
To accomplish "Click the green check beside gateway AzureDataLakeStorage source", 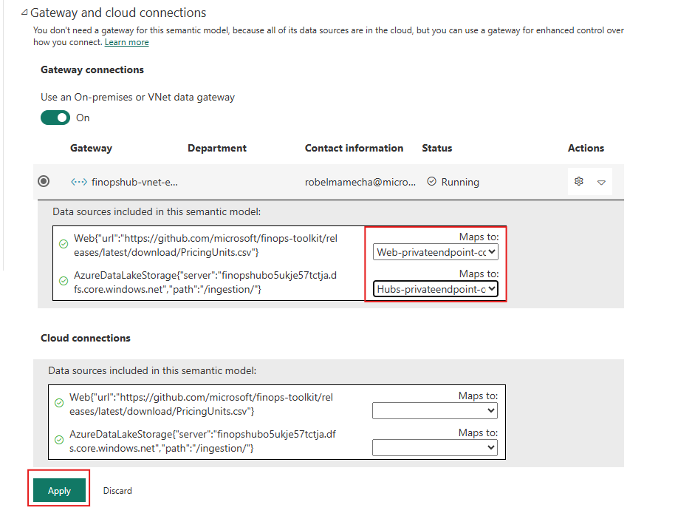I will pyautogui.click(x=64, y=281).
